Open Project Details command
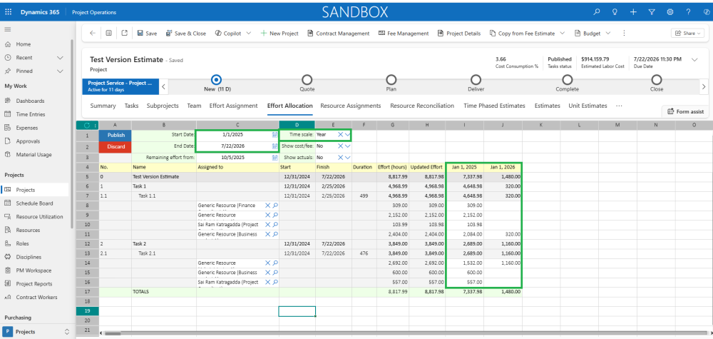Image resolution: width=713 pixels, height=339 pixels. coord(458,34)
